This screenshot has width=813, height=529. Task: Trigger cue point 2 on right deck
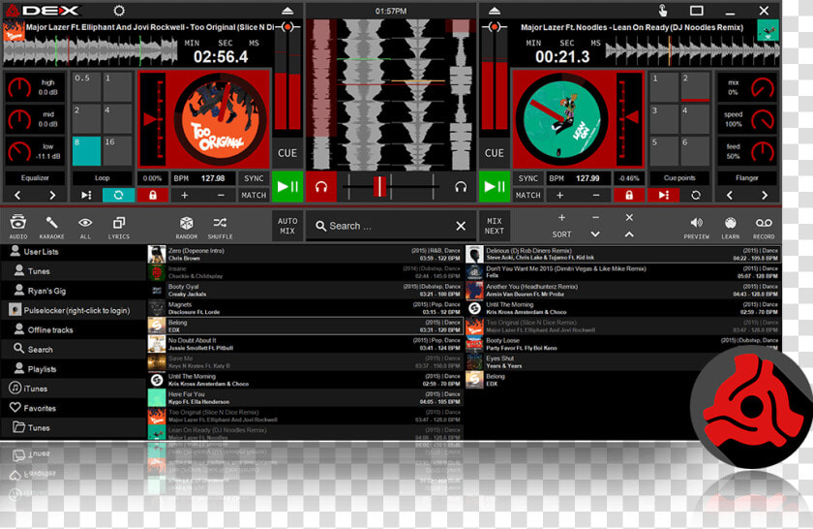pos(695,86)
